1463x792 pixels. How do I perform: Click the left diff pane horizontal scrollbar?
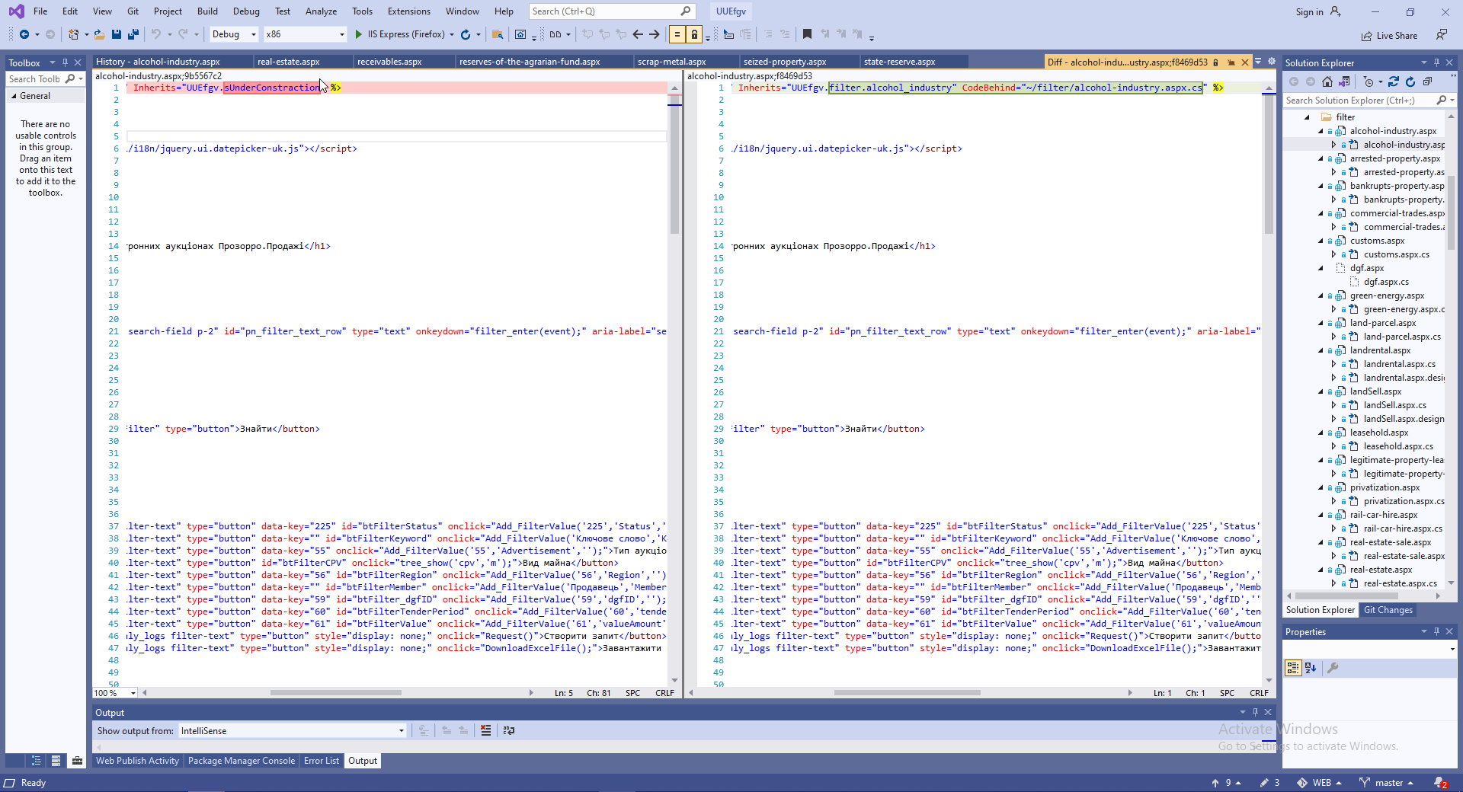click(335, 693)
